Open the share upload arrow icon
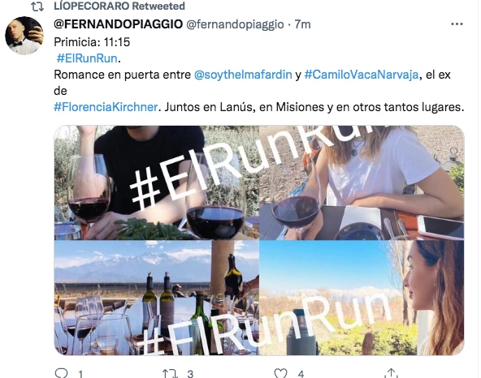Viewport: 481px width, 378px height. (x=391, y=373)
